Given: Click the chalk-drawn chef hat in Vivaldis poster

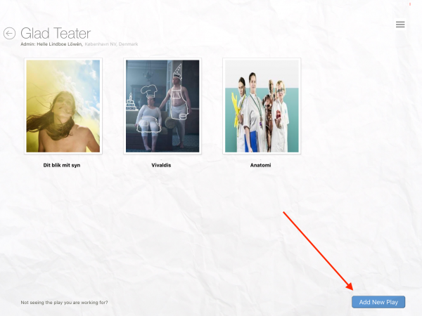Looking at the screenshot, I should pyautogui.click(x=148, y=90).
